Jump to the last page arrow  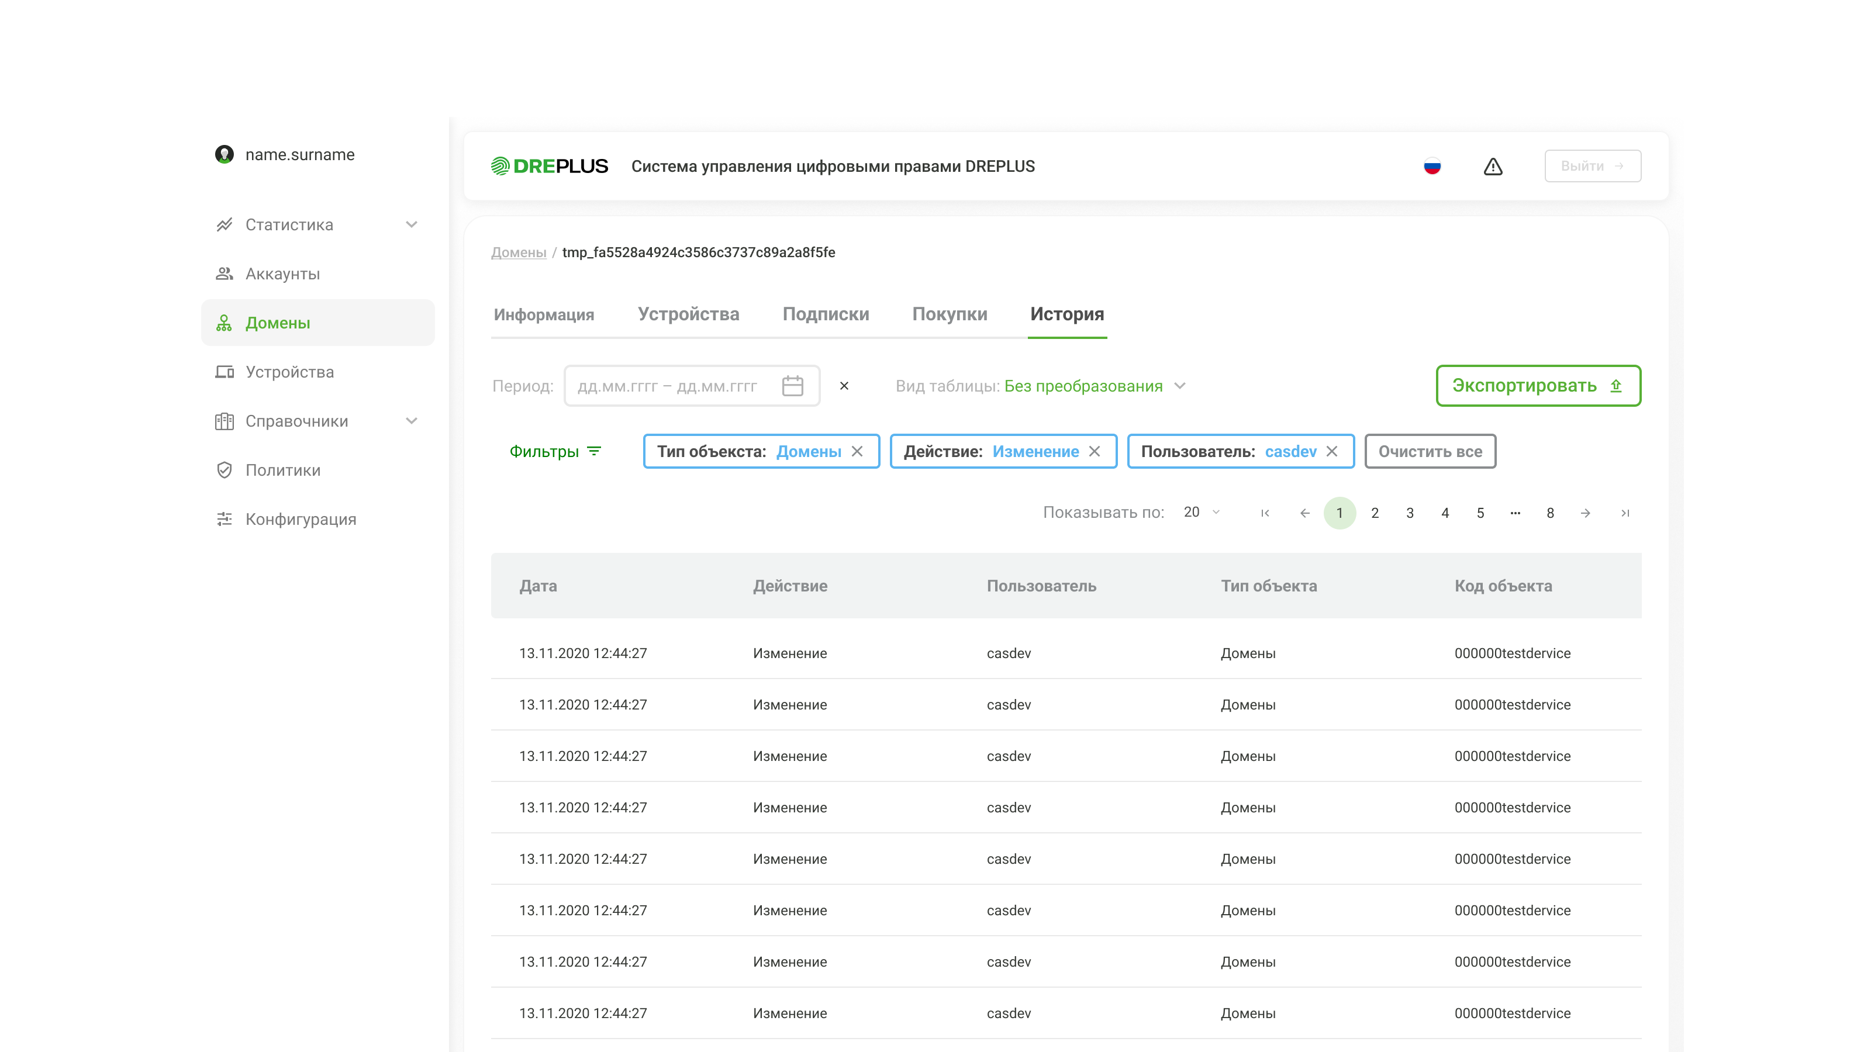1625,513
